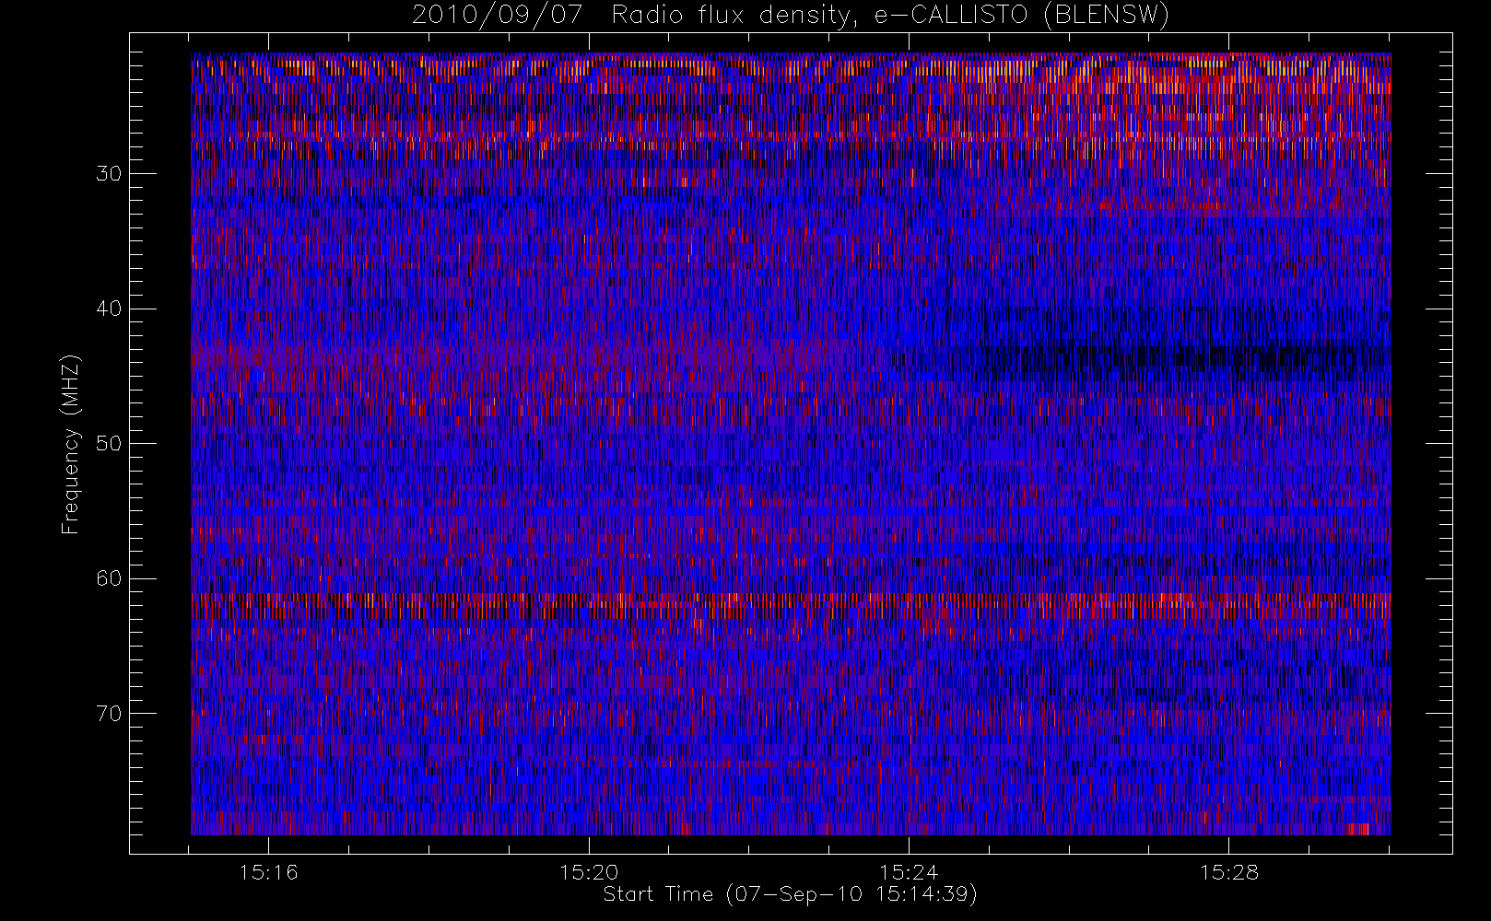This screenshot has width=1491, height=921.
Task: Click the 50 frequency tick label
Action: click(109, 443)
